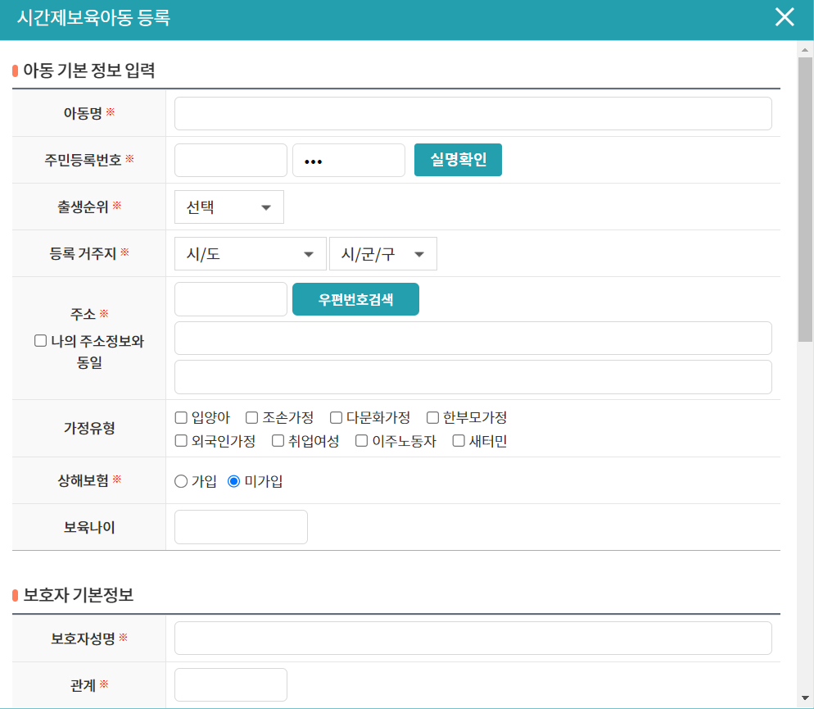This screenshot has width=814, height=709.
Task: Check 나의 주소정보와 동일 checkbox
Action: tap(40, 340)
